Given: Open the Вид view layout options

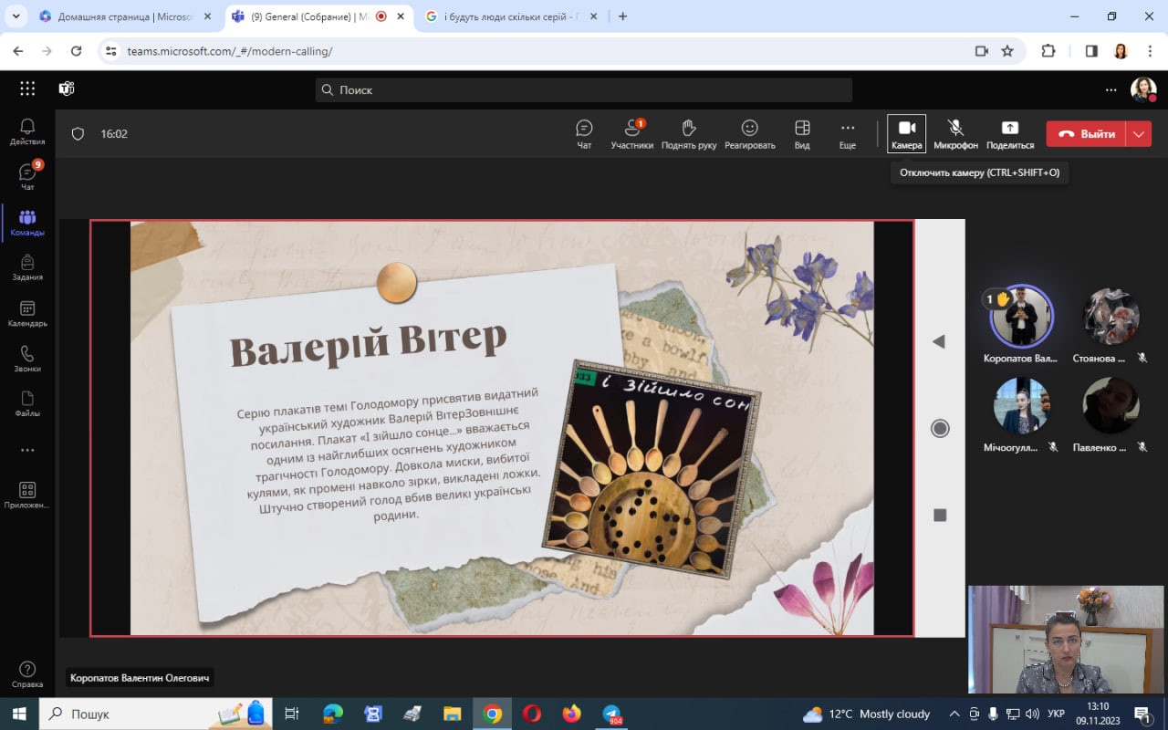Looking at the screenshot, I should (x=802, y=133).
